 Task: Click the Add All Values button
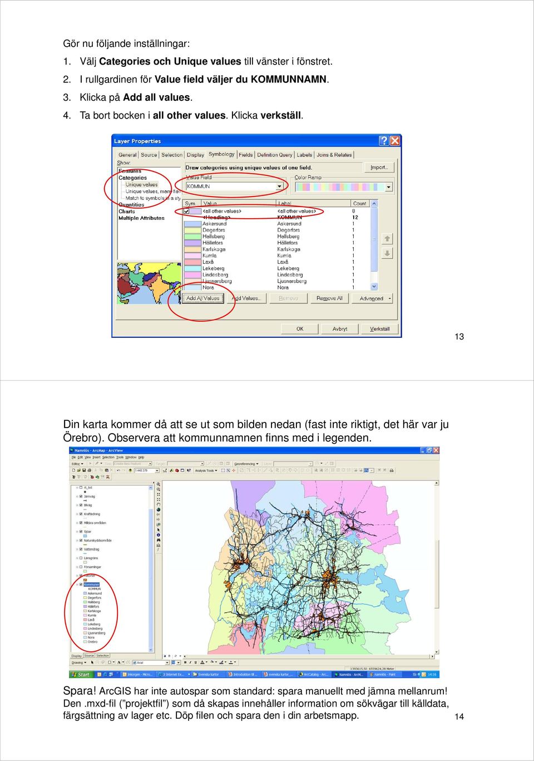203,298
